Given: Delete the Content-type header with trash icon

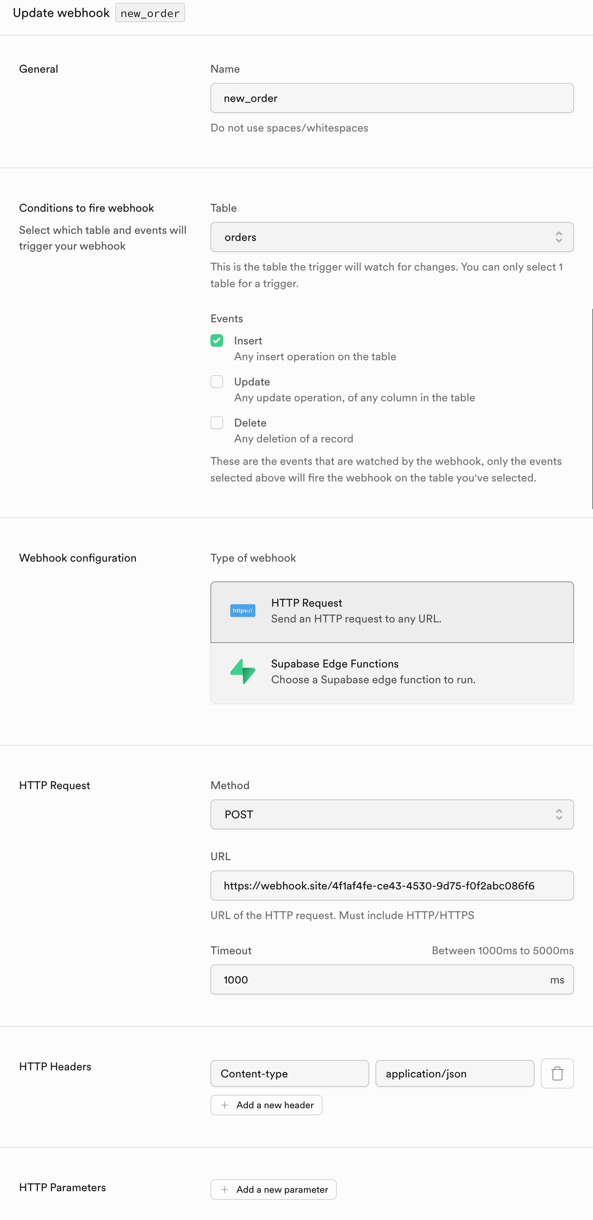Looking at the screenshot, I should [x=557, y=1073].
